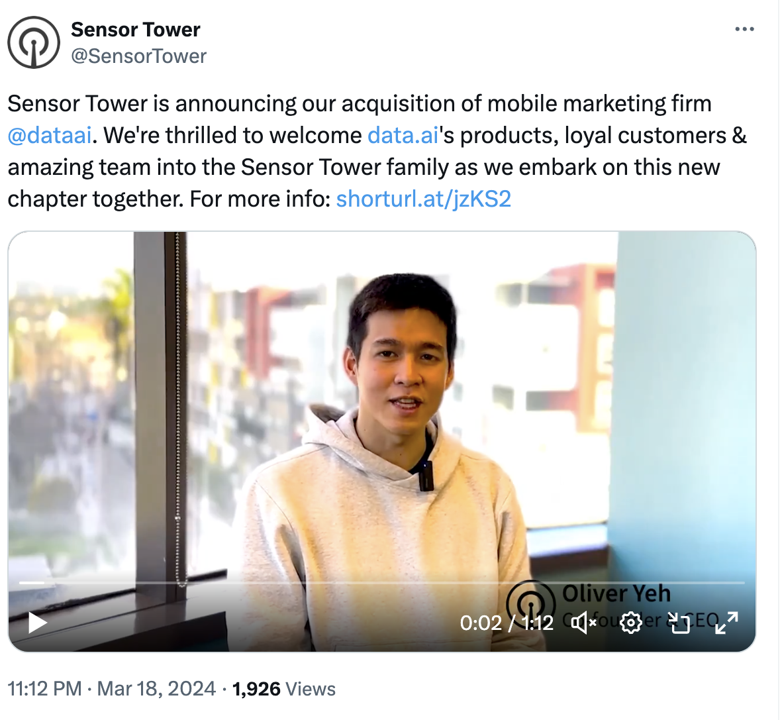Open the shorturl.at/jzKS2 link
The height and width of the screenshot is (720, 780).
(x=423, y=199)
